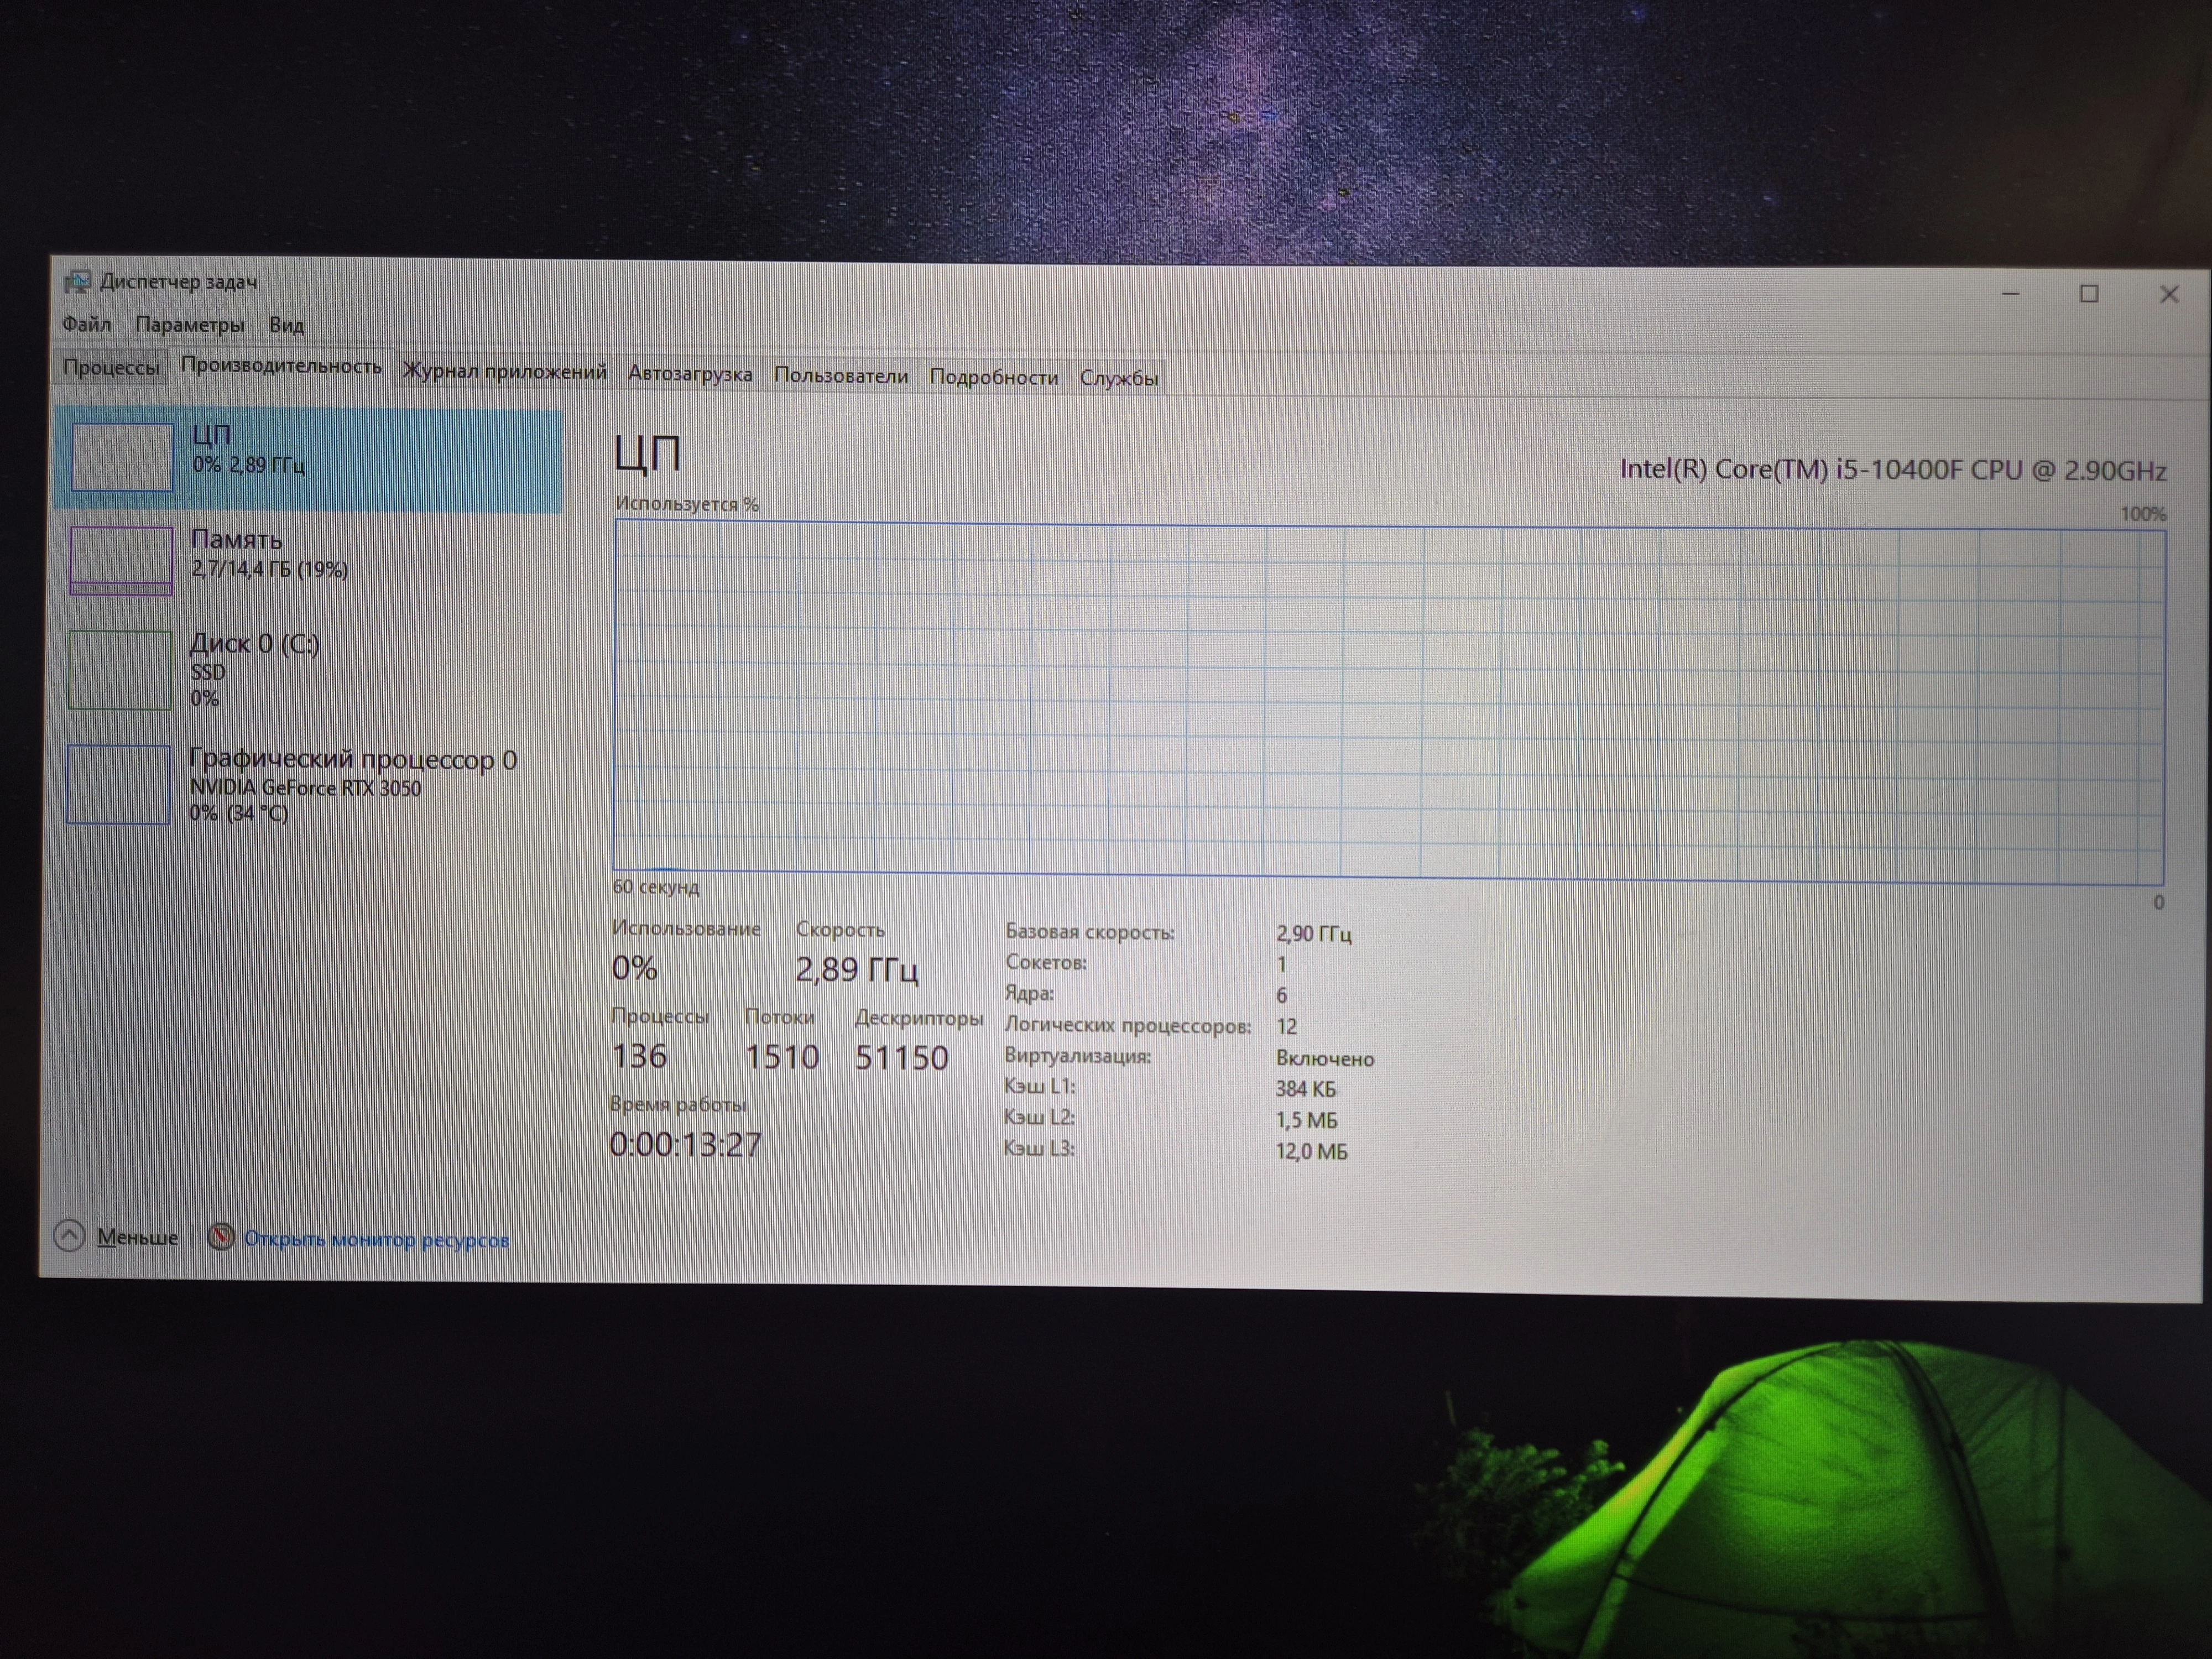Open the Подробности tab
Viewport: 2212px width, 1659px height.
(x=993, y=377)
